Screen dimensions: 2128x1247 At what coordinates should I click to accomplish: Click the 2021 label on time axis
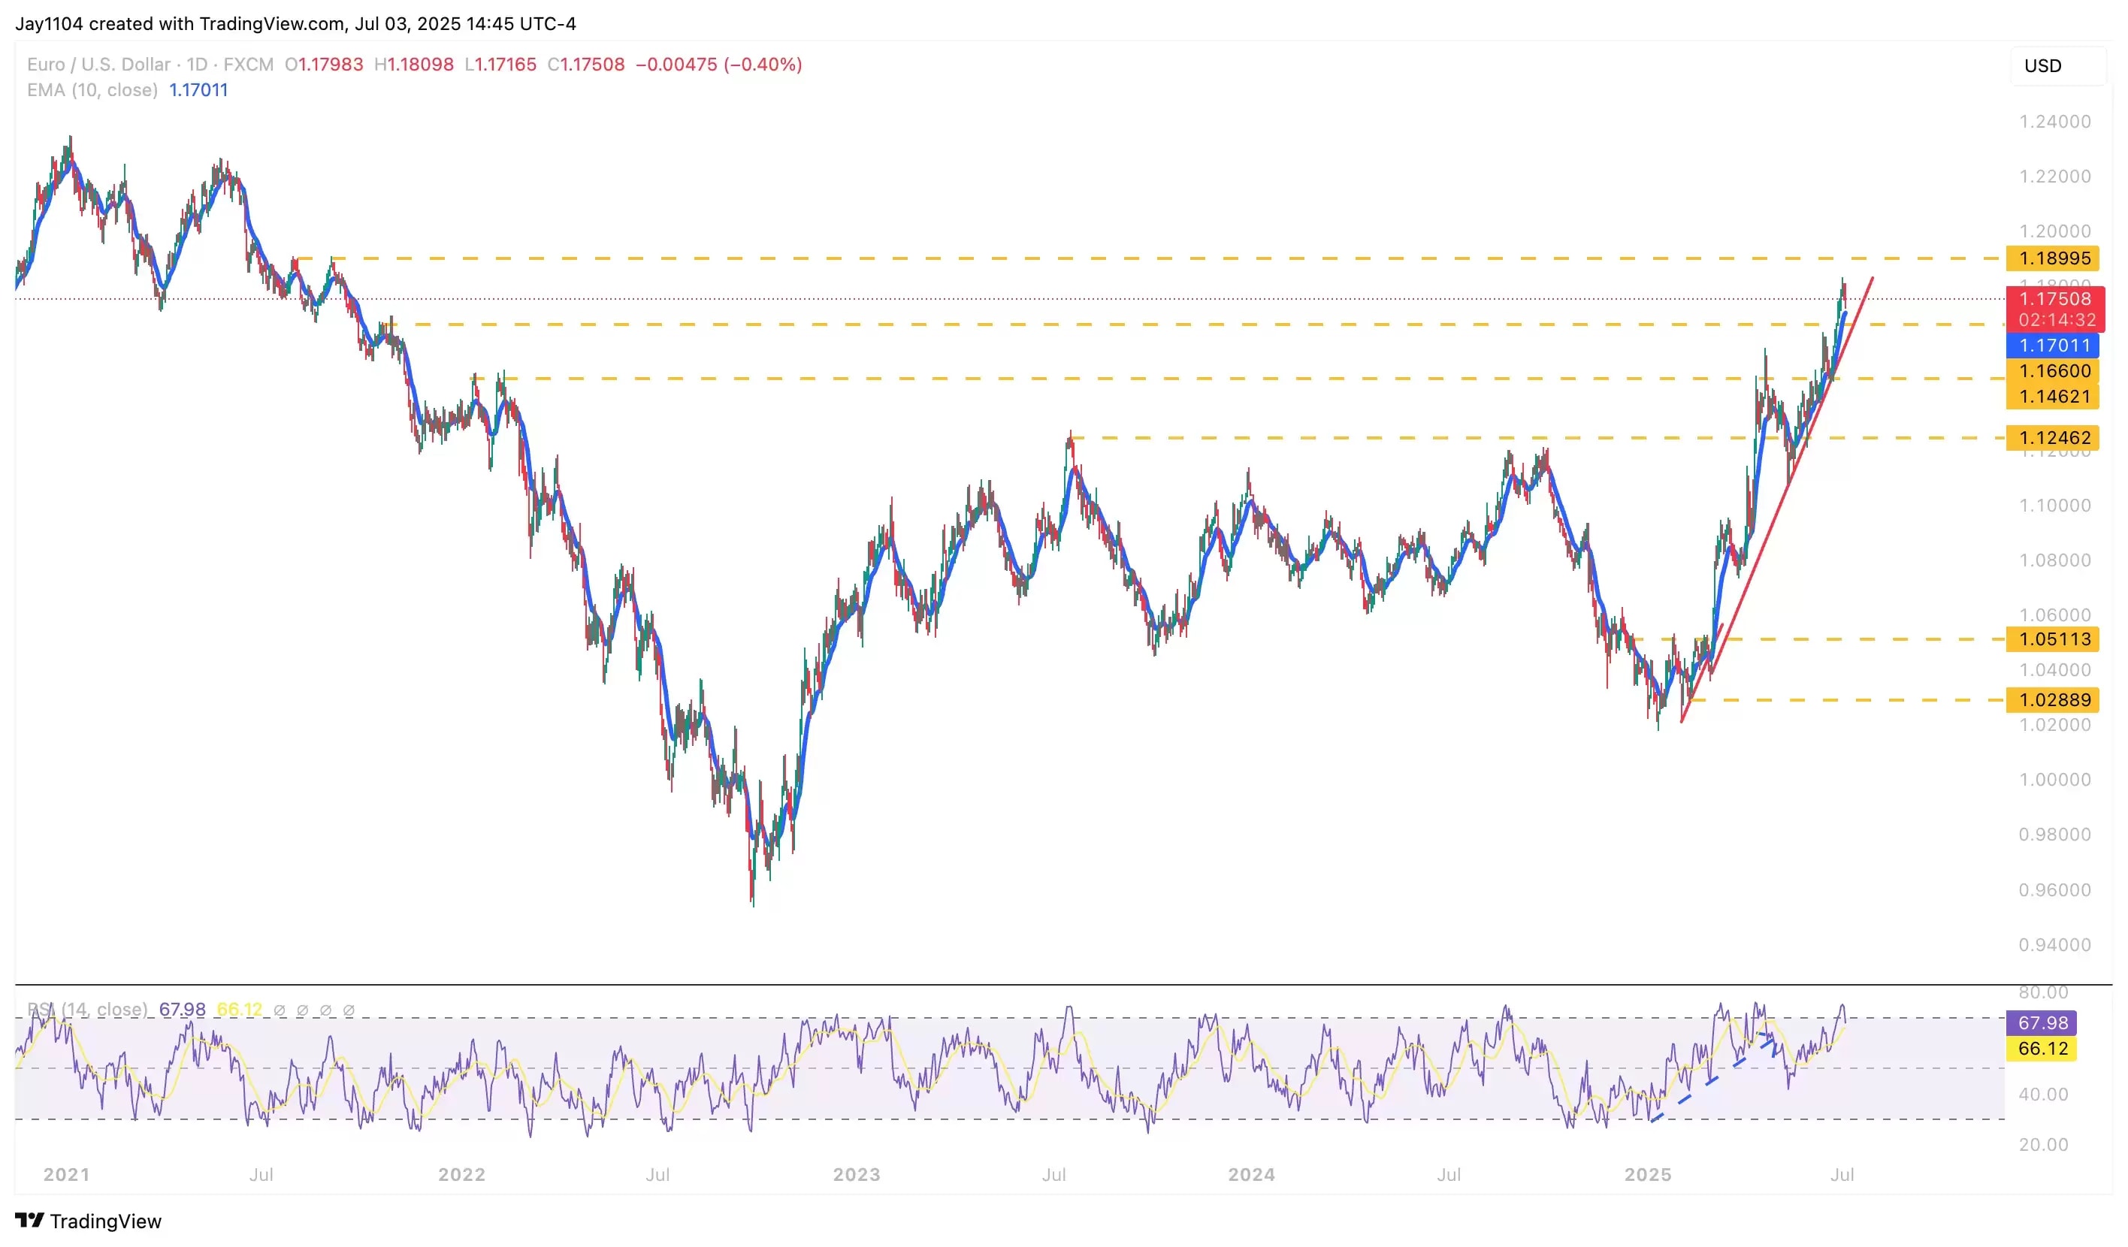pyautogui.click(x=67, y=1174)
